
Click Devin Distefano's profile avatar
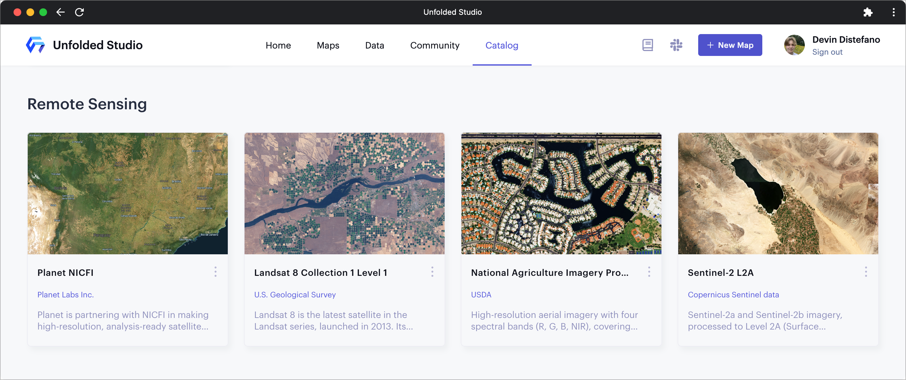794,45
